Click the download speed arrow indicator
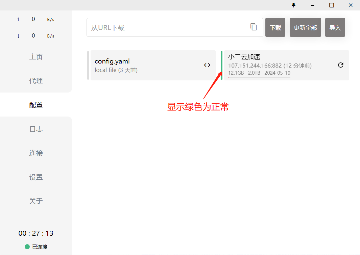The height and width of the screenshot is (255, 360). pos(18,36)
